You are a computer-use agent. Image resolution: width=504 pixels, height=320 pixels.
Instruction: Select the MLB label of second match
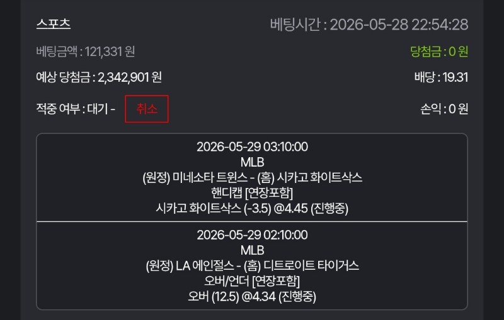point(253,250)
